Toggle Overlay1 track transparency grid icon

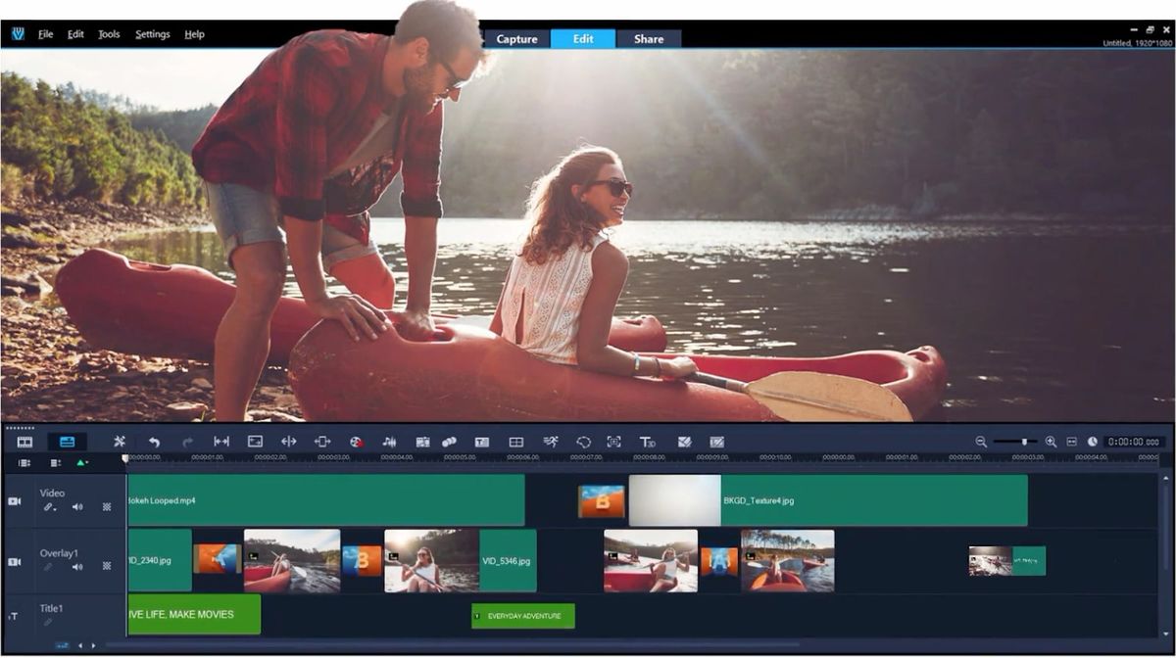107,567
